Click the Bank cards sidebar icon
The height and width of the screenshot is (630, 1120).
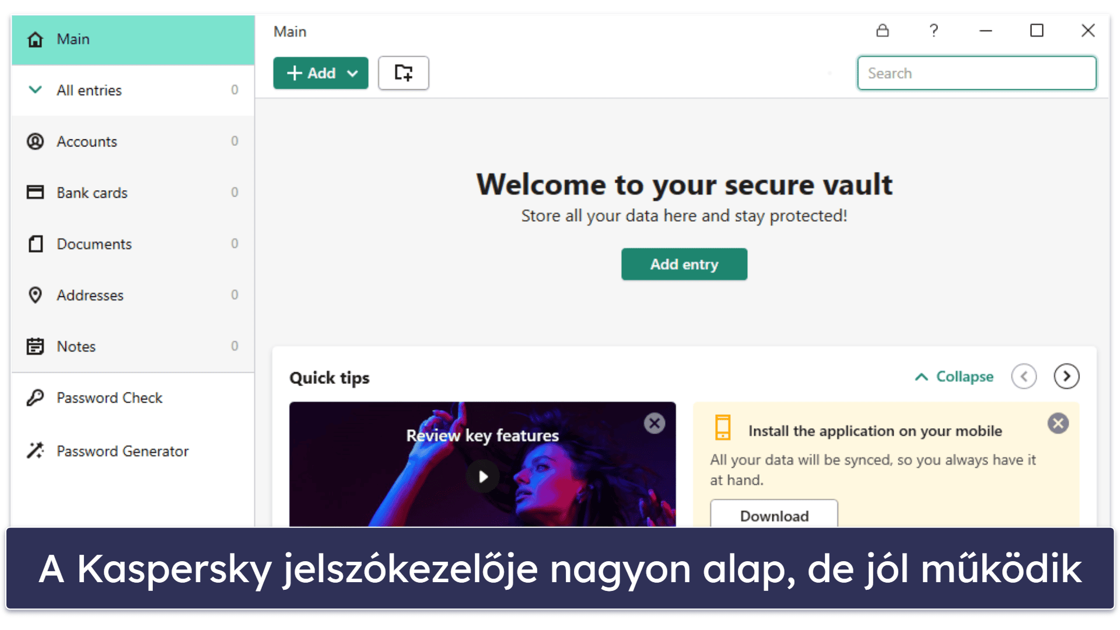coord(36,191)
